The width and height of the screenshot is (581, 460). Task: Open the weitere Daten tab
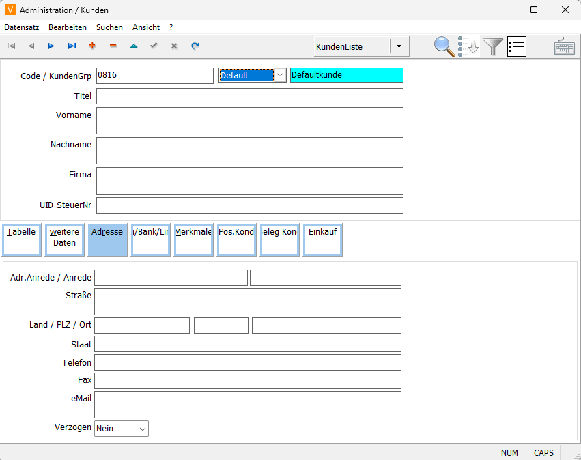64,240
